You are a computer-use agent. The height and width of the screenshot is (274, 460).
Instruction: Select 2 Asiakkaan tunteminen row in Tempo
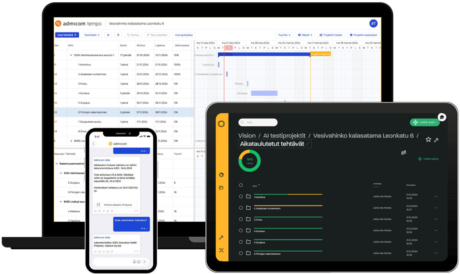click(x=124, y=74)
